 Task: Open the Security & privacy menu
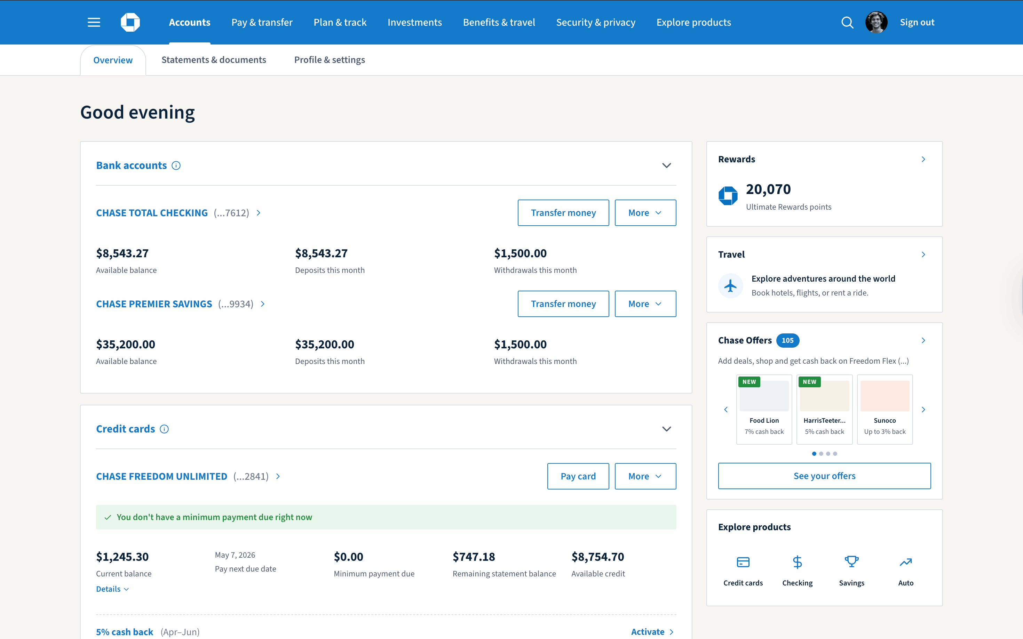(x=595, y=22)
